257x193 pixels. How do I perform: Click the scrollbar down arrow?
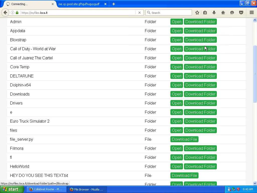point(255,183)
